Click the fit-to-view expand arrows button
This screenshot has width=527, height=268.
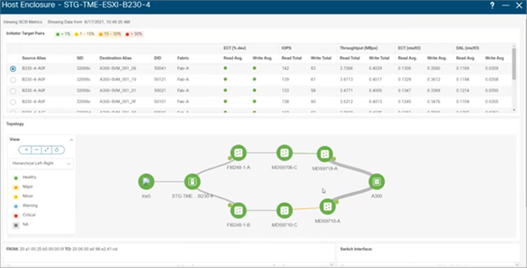point(47,150)
